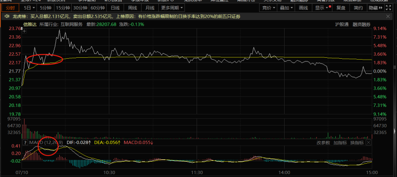Switch to the 30分钟 chart period

80,8
